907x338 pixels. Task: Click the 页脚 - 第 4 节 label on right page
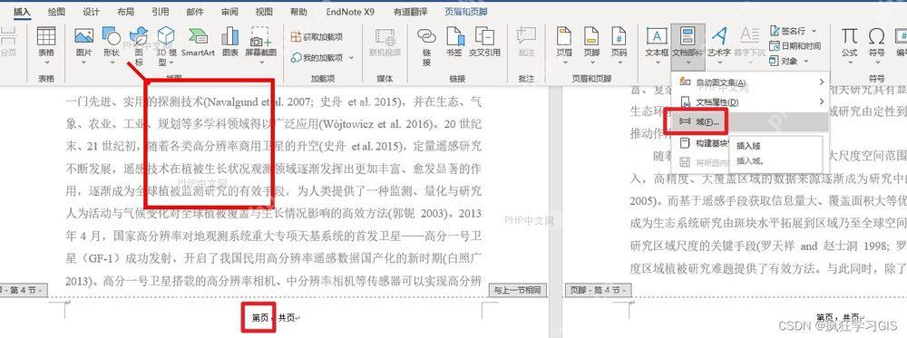598,289
